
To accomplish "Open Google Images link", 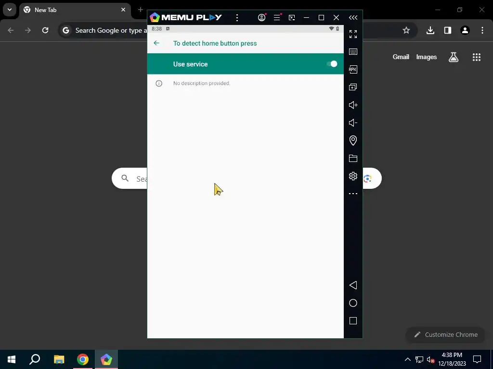I will (x=427, y=57).
